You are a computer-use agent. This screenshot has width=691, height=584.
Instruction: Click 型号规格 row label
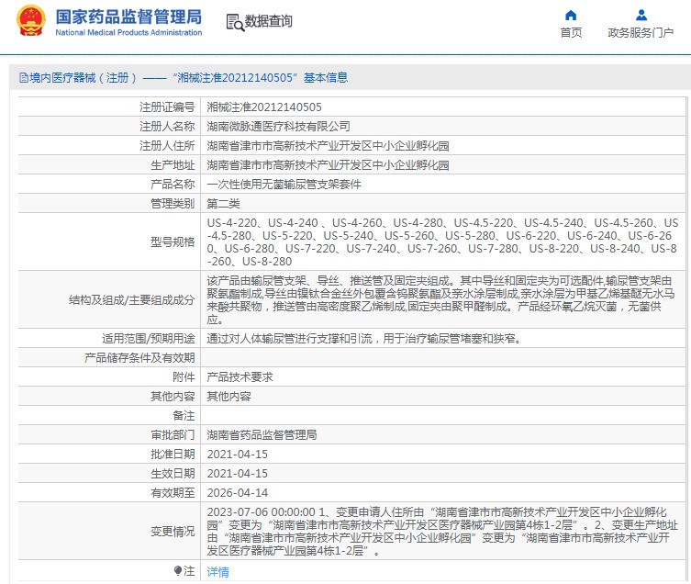point(173,242)
